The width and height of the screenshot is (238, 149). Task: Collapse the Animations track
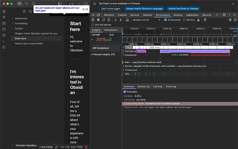[124, 51]
